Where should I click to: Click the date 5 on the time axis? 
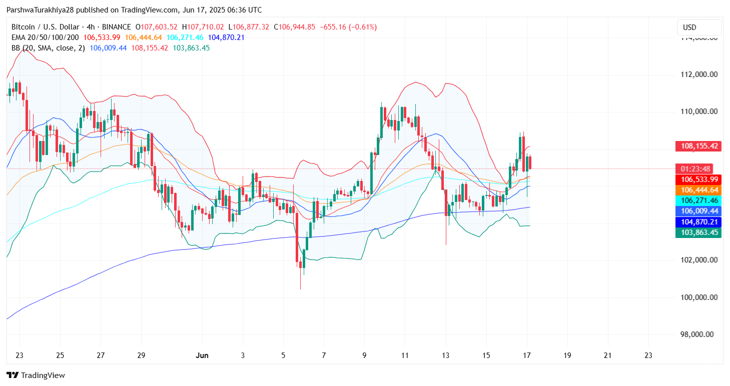[x=283, y=355]
